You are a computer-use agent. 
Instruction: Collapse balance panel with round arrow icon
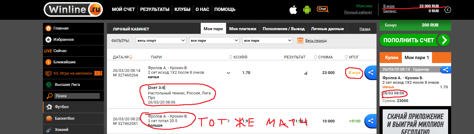tap(448, 10)
